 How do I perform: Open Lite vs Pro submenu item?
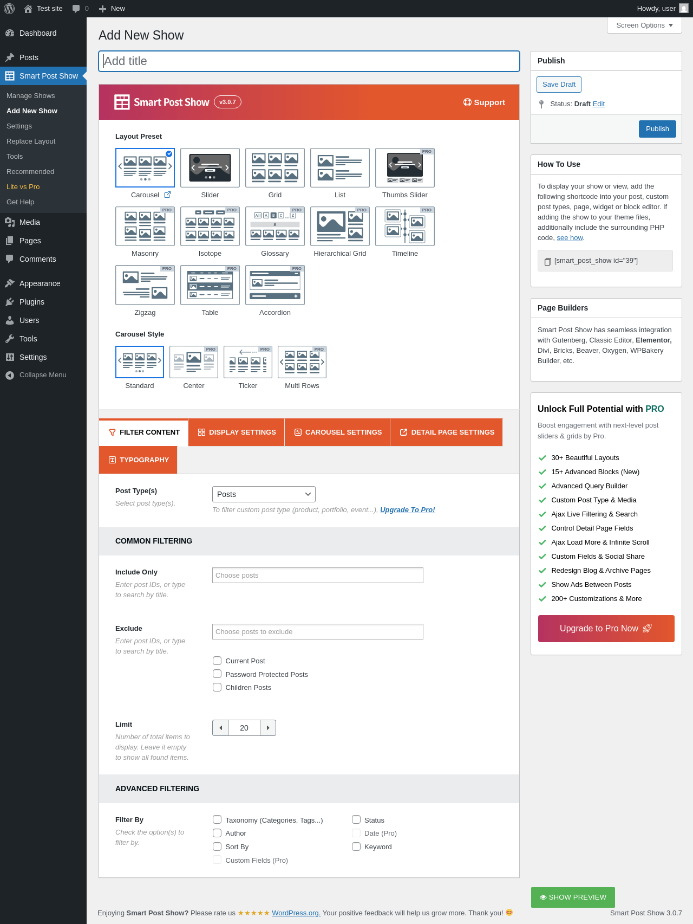23,187
